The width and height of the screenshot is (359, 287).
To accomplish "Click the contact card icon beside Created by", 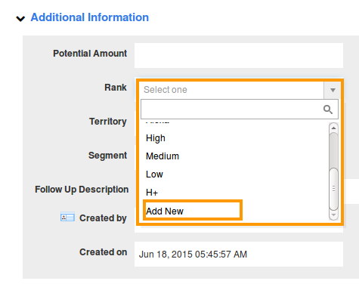I will tap(67, 217).
